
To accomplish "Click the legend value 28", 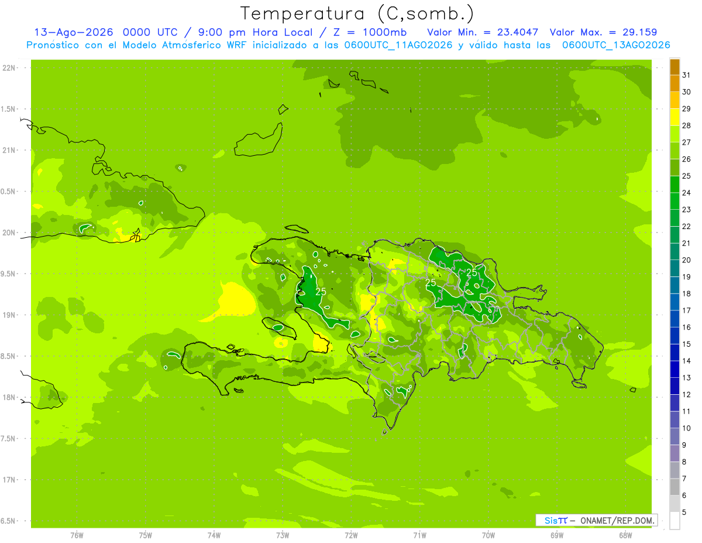I will pos(687,125).
